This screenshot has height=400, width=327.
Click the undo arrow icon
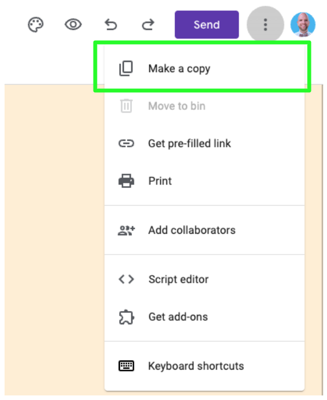111,25
